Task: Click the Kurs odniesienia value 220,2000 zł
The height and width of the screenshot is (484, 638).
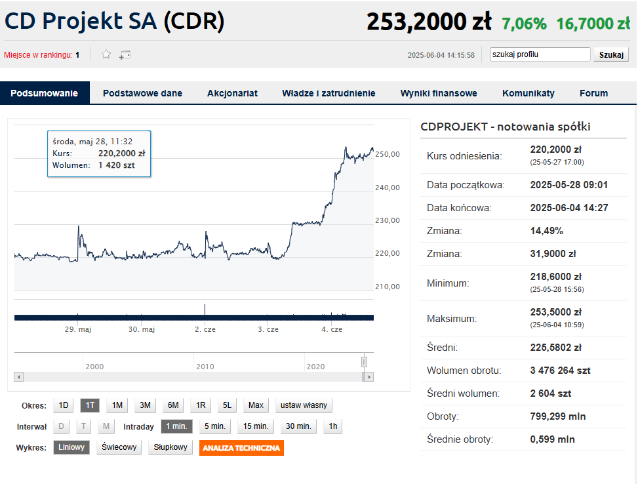Action: click(x=556, y=150)
